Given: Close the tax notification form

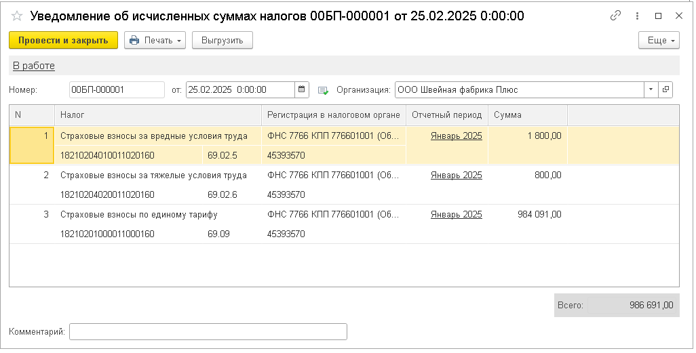Looking at the screenshot, I should pyautogui.click(x=678, y=16).
